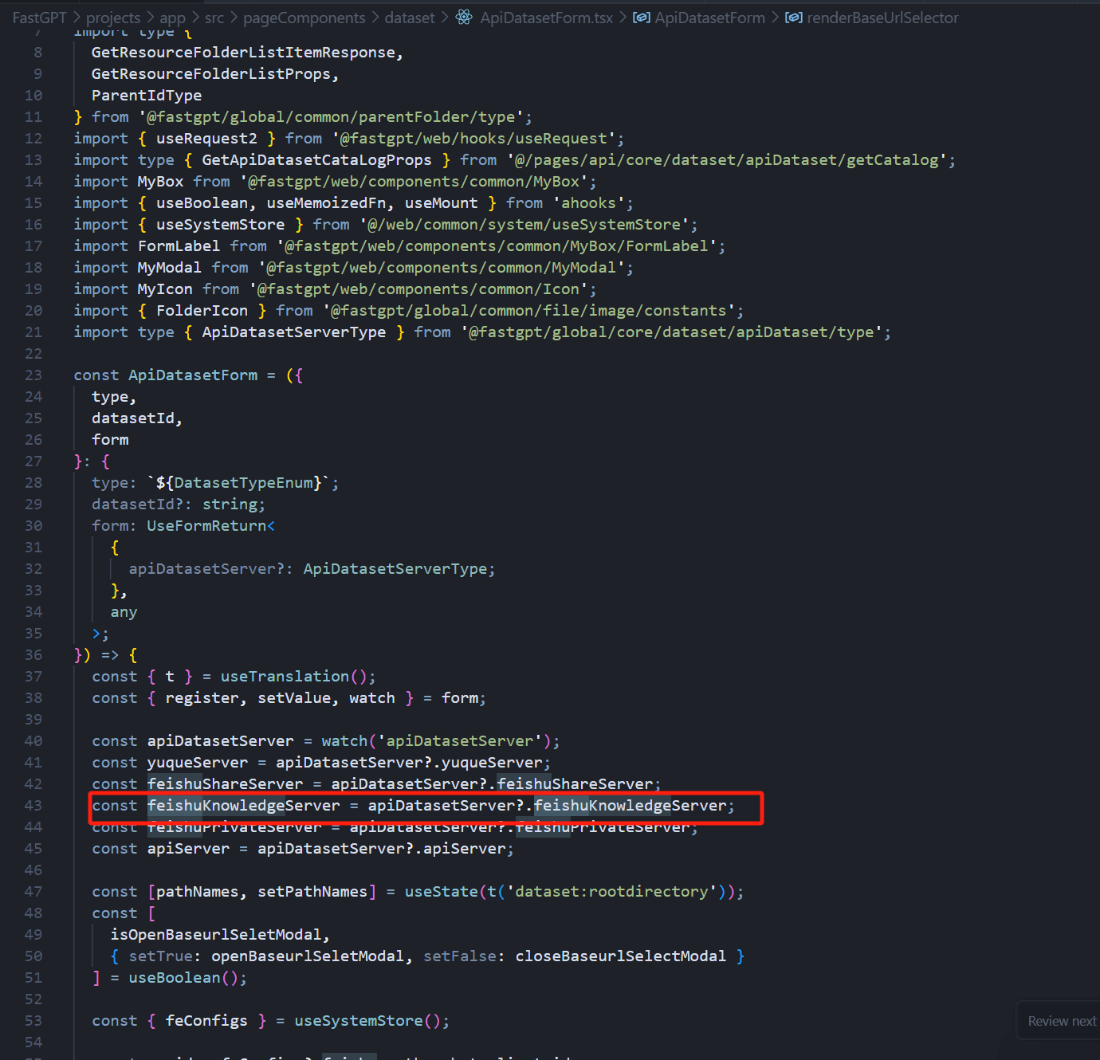Click symbol icon before renderBaseUrlSelector breadcrumb
The image size is (1100, 1060).
[x=793, y=18]
